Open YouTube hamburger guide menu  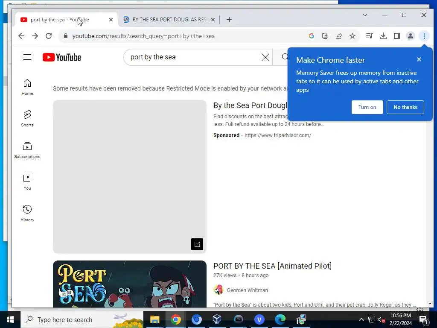point(27,57)
